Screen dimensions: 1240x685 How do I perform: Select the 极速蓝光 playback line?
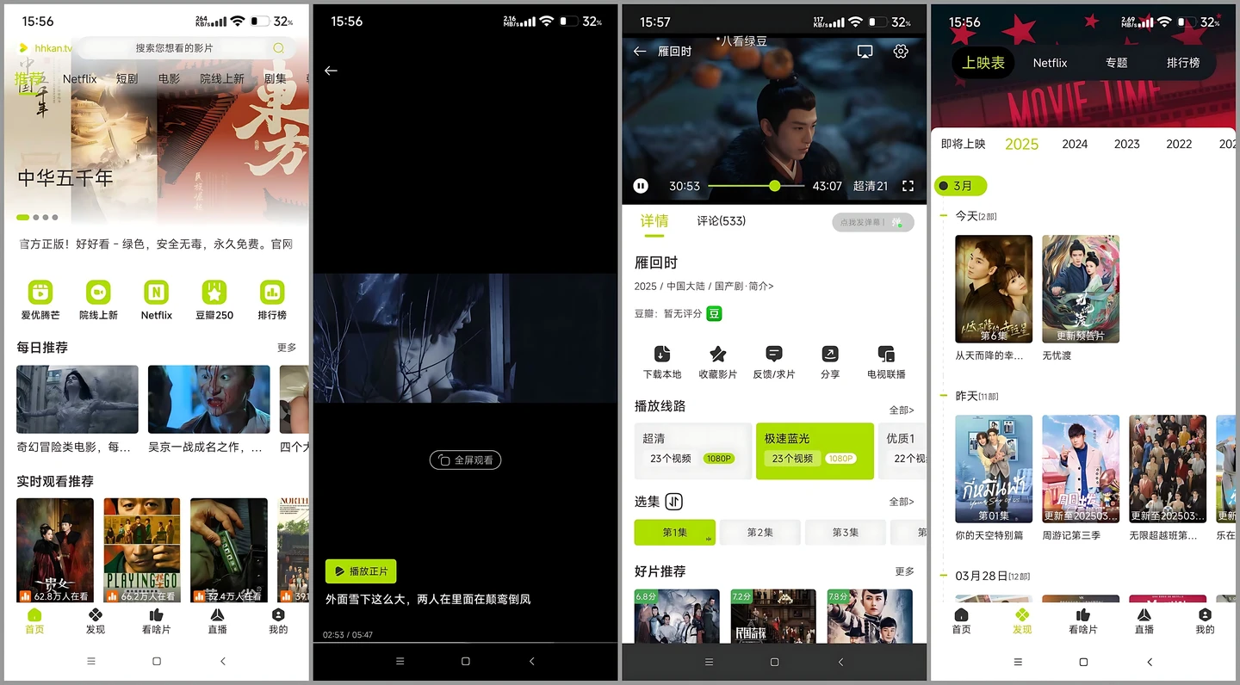815,450
